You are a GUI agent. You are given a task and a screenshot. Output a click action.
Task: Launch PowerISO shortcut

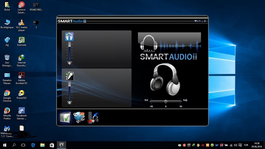tap(22, 95)
